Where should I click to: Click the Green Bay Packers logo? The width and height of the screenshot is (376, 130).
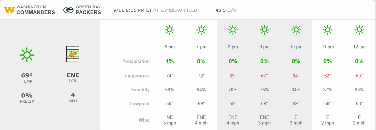point(68,10)
